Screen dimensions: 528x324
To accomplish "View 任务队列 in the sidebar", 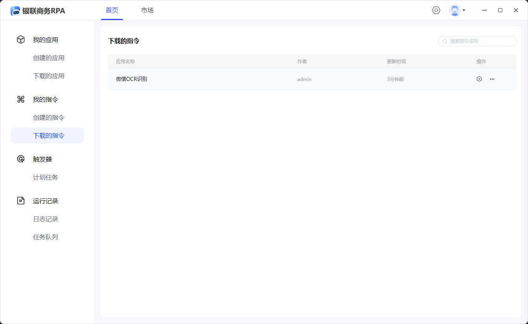I will pos(46,237).
